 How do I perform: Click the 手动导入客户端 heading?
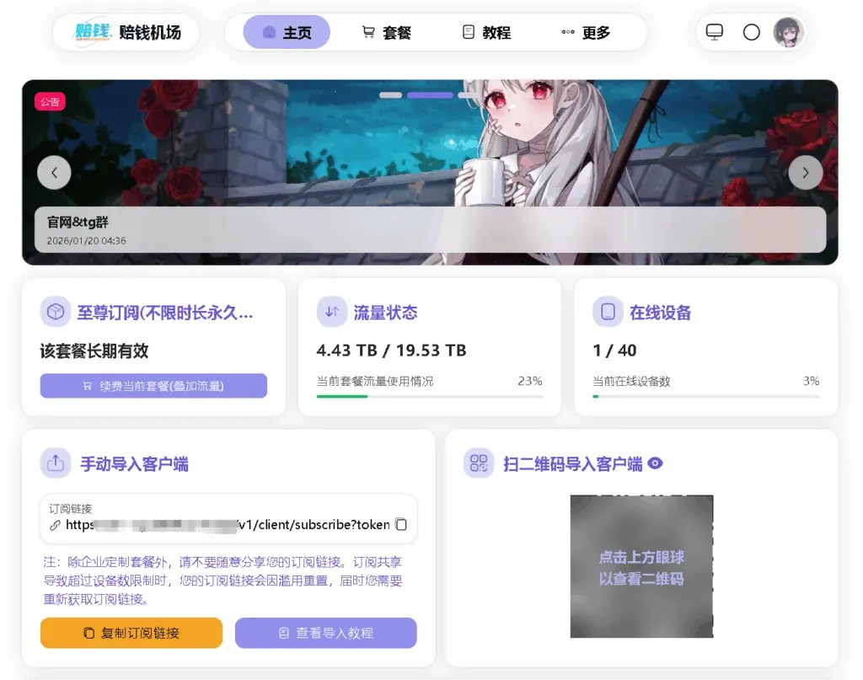(x=134, y=463)
